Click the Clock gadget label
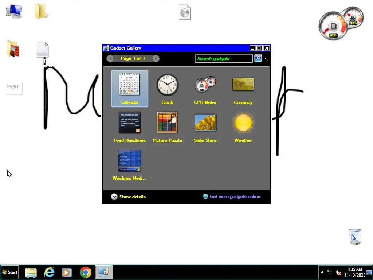 167,102
